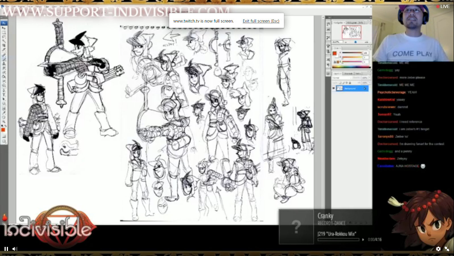454x256 pixels.
Task: Select the Rectangular Marquee tool
Action: click(x=4, y=32)
